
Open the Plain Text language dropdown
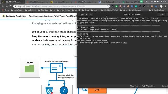coord(135,86)
